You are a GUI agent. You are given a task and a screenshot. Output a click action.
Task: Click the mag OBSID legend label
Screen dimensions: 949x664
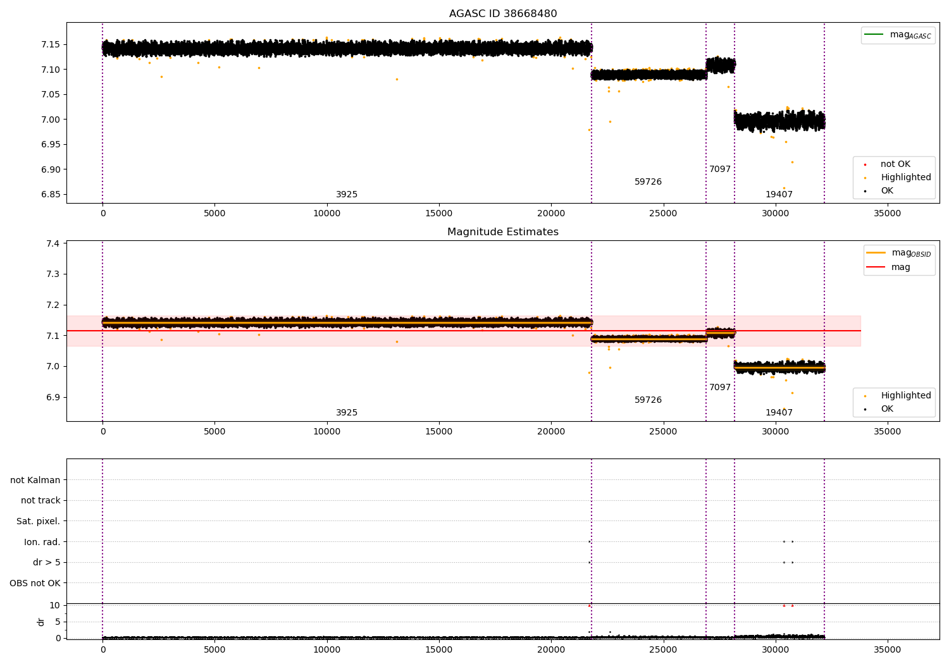click(911, 253)
